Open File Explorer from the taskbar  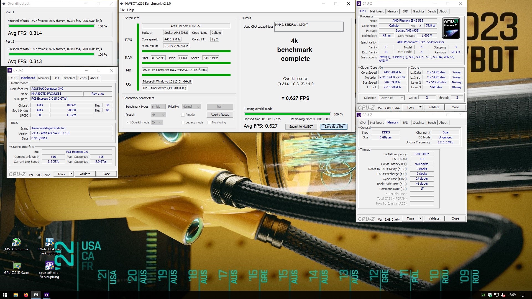point(16,295)
